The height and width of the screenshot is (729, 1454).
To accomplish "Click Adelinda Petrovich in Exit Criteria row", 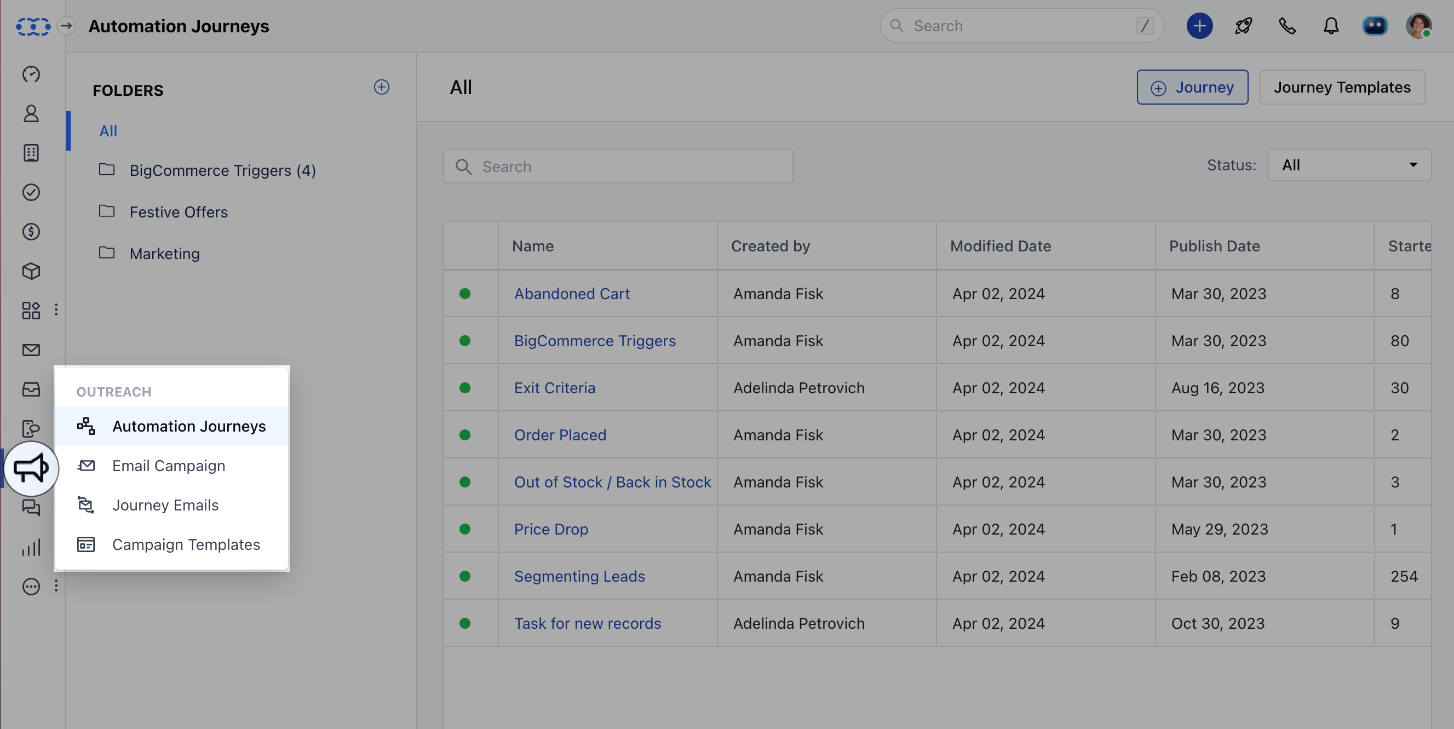I will [x=798, y=388].
